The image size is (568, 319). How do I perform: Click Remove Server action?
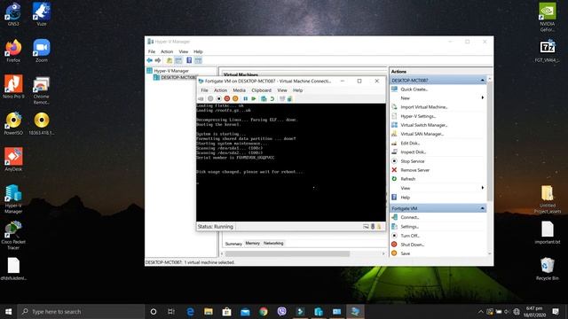(x=414, y=170)
